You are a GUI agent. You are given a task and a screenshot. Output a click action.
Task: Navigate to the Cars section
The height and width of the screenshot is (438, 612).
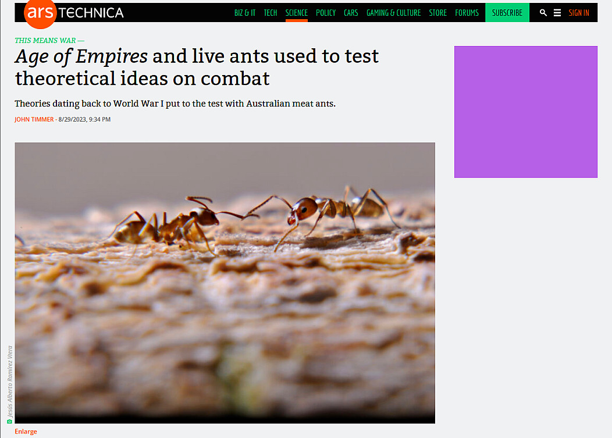(351, 13)
